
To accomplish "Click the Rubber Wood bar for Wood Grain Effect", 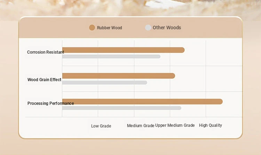I will click(119, 76).
